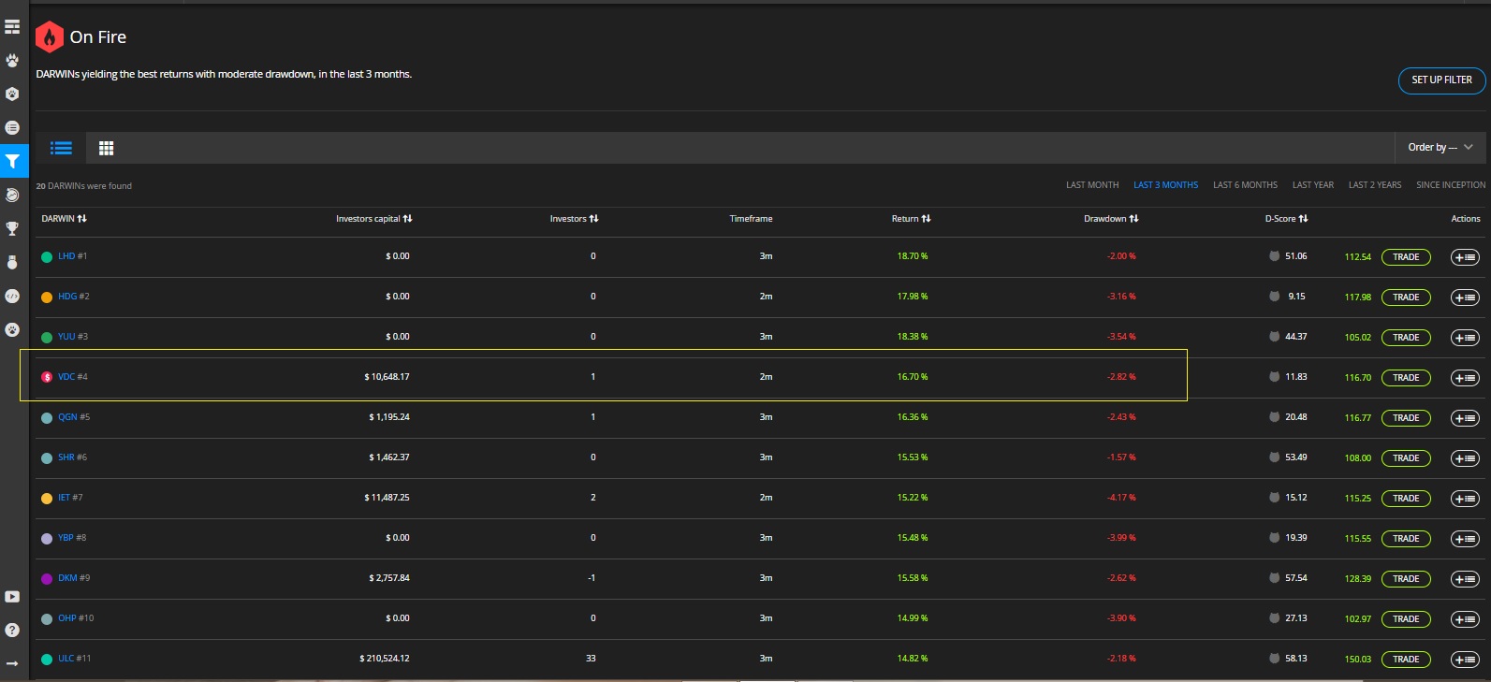Trade the DKM DARWIN
Image resolution: width=1491 pixels, height=682 pixels.
pyautogui.click(x=1406, y=579)
